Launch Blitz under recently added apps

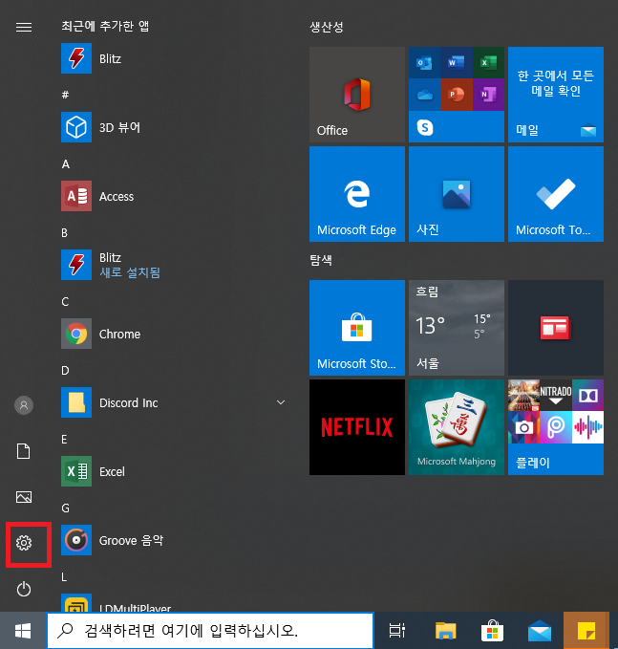[x=174, y=58]
